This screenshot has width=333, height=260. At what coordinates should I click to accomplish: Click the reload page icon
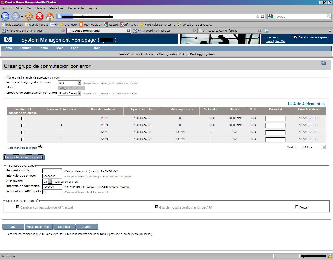click(x=29, y=17)
